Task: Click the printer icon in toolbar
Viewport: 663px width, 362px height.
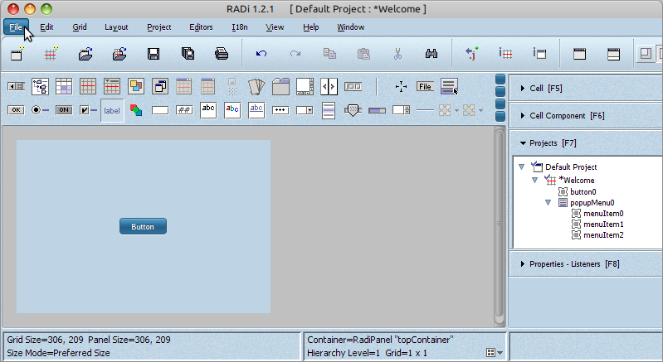Action: pos(222,55)
